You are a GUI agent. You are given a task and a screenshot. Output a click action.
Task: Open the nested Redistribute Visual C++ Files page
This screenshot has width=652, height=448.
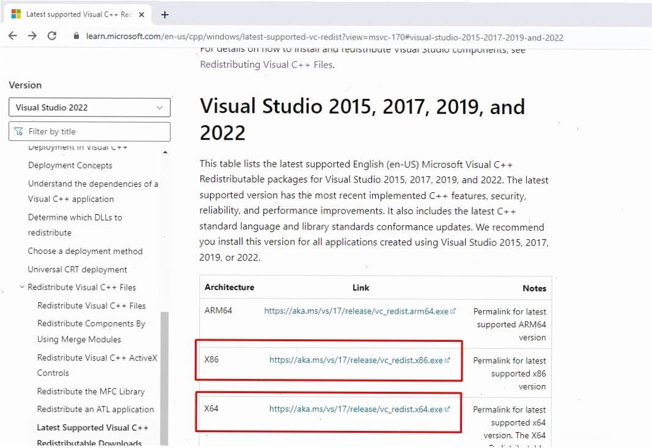92,306
